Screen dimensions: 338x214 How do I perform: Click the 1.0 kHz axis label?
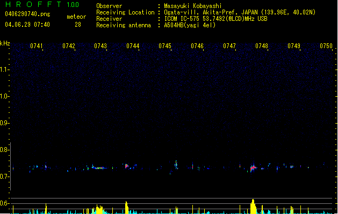coord(4,96)
